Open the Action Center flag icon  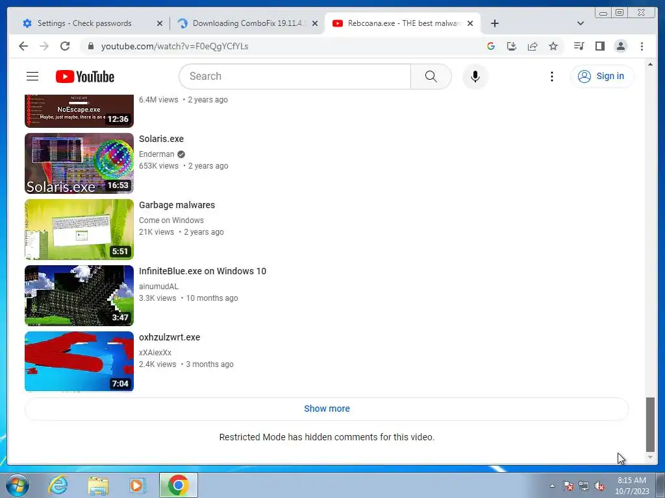pyautogui.click(x=568, y=486)
